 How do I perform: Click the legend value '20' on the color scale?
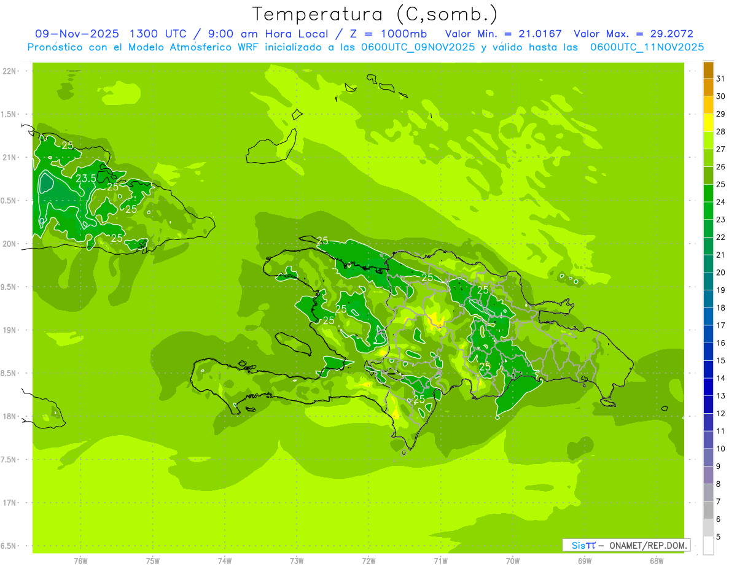721,273
